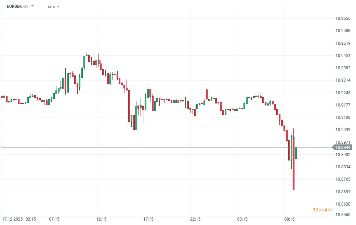Expand the M15 timeframe dropdown arrow

tap(58, 6)
